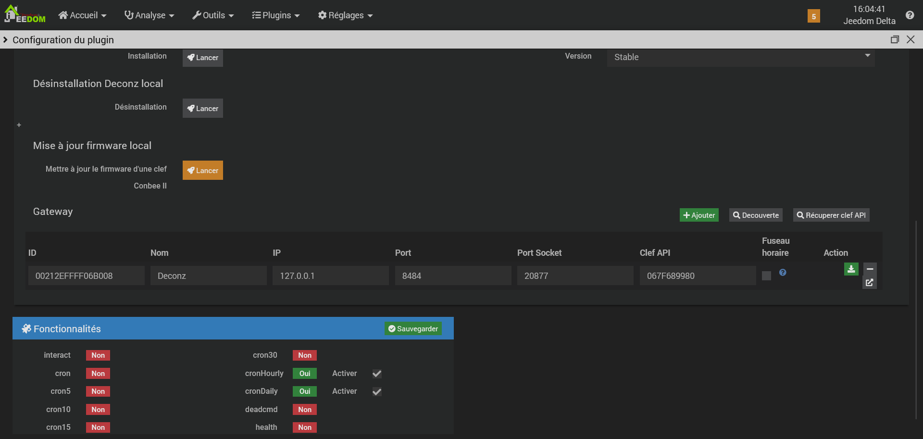This screenshot has width=923, height=439.
Task: Open the Outils menu
Action: click(x=213, y=15)
